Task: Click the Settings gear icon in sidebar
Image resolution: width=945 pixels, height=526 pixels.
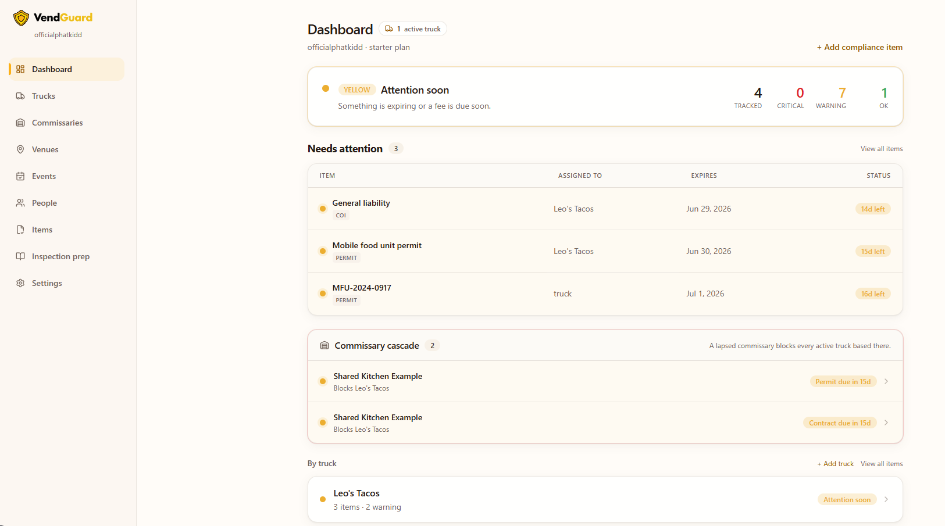Action: [x=20, y=283]
